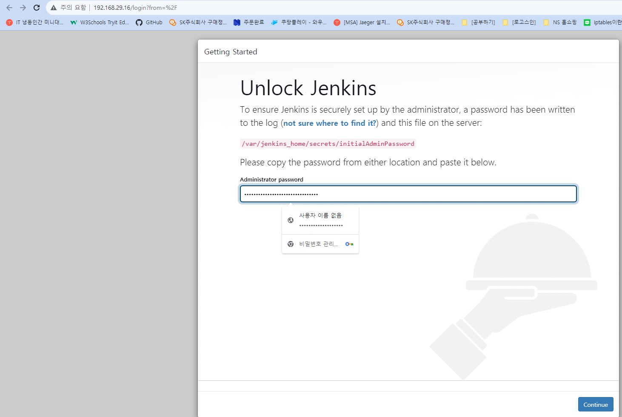The height and width of the screenshot is (417, 622).
Task: Click the Administrator password field
Action: pos(408,194)
